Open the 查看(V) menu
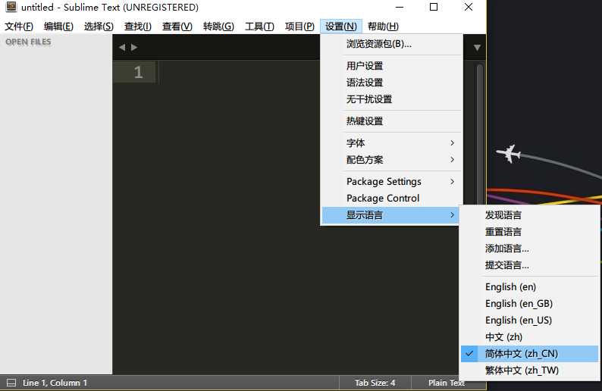602x391 pixels. click(x=177, y=27)
